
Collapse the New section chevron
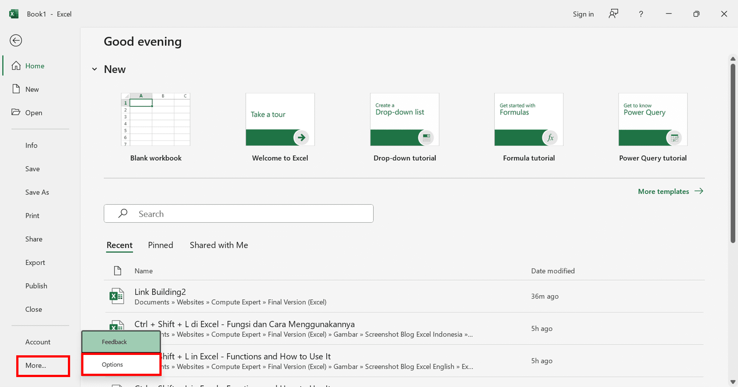(x=94, y=69)
